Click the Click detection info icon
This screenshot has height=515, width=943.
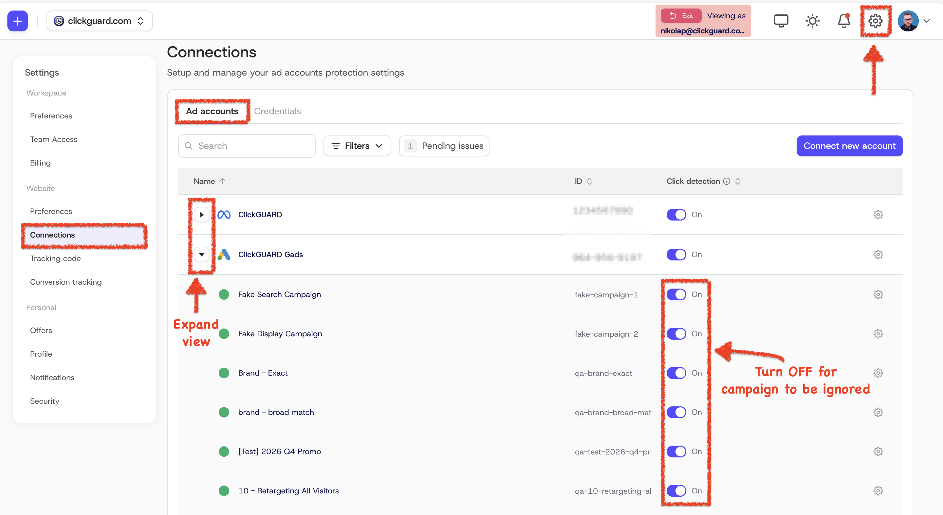click(727, 181)
